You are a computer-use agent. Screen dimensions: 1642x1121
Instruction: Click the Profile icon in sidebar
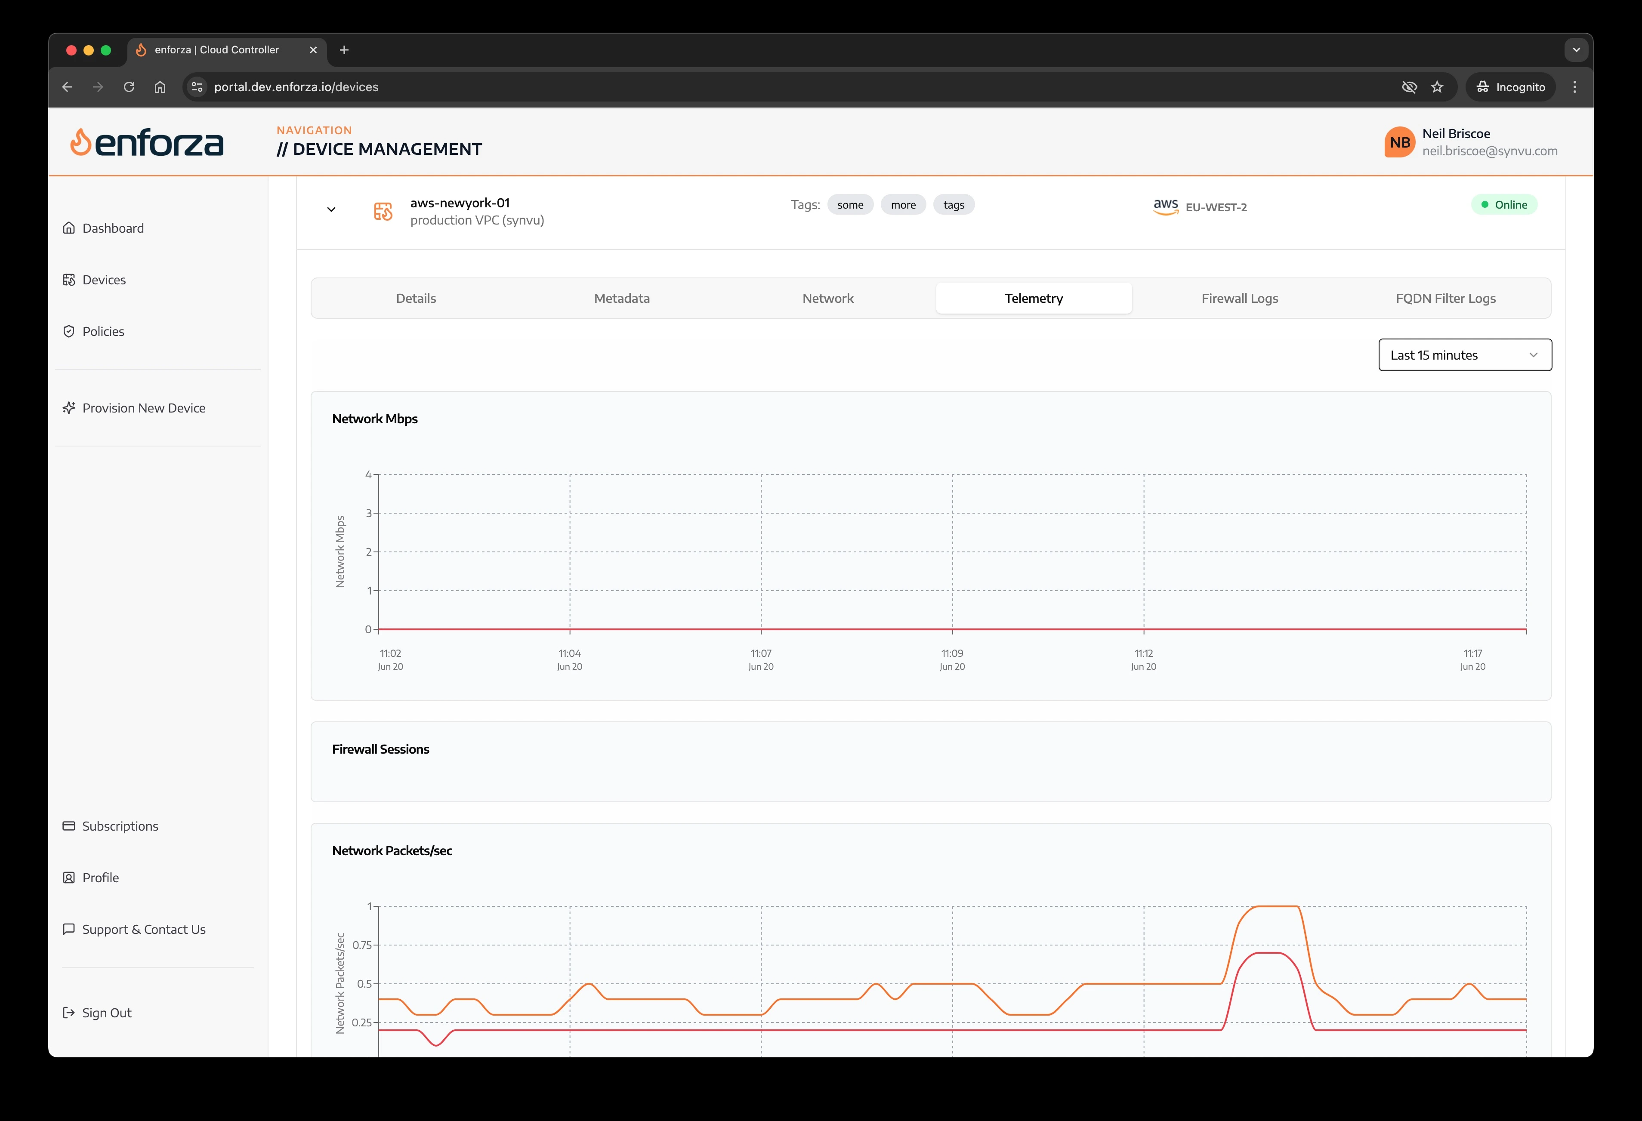(68, 877)
